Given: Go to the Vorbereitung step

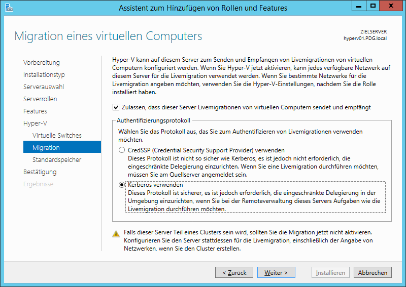Looking at the screenshot, I should pyautogui.click(x=42, y=63).
